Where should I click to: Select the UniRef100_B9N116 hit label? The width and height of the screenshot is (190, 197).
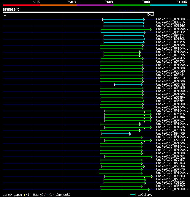click(170, 114)
